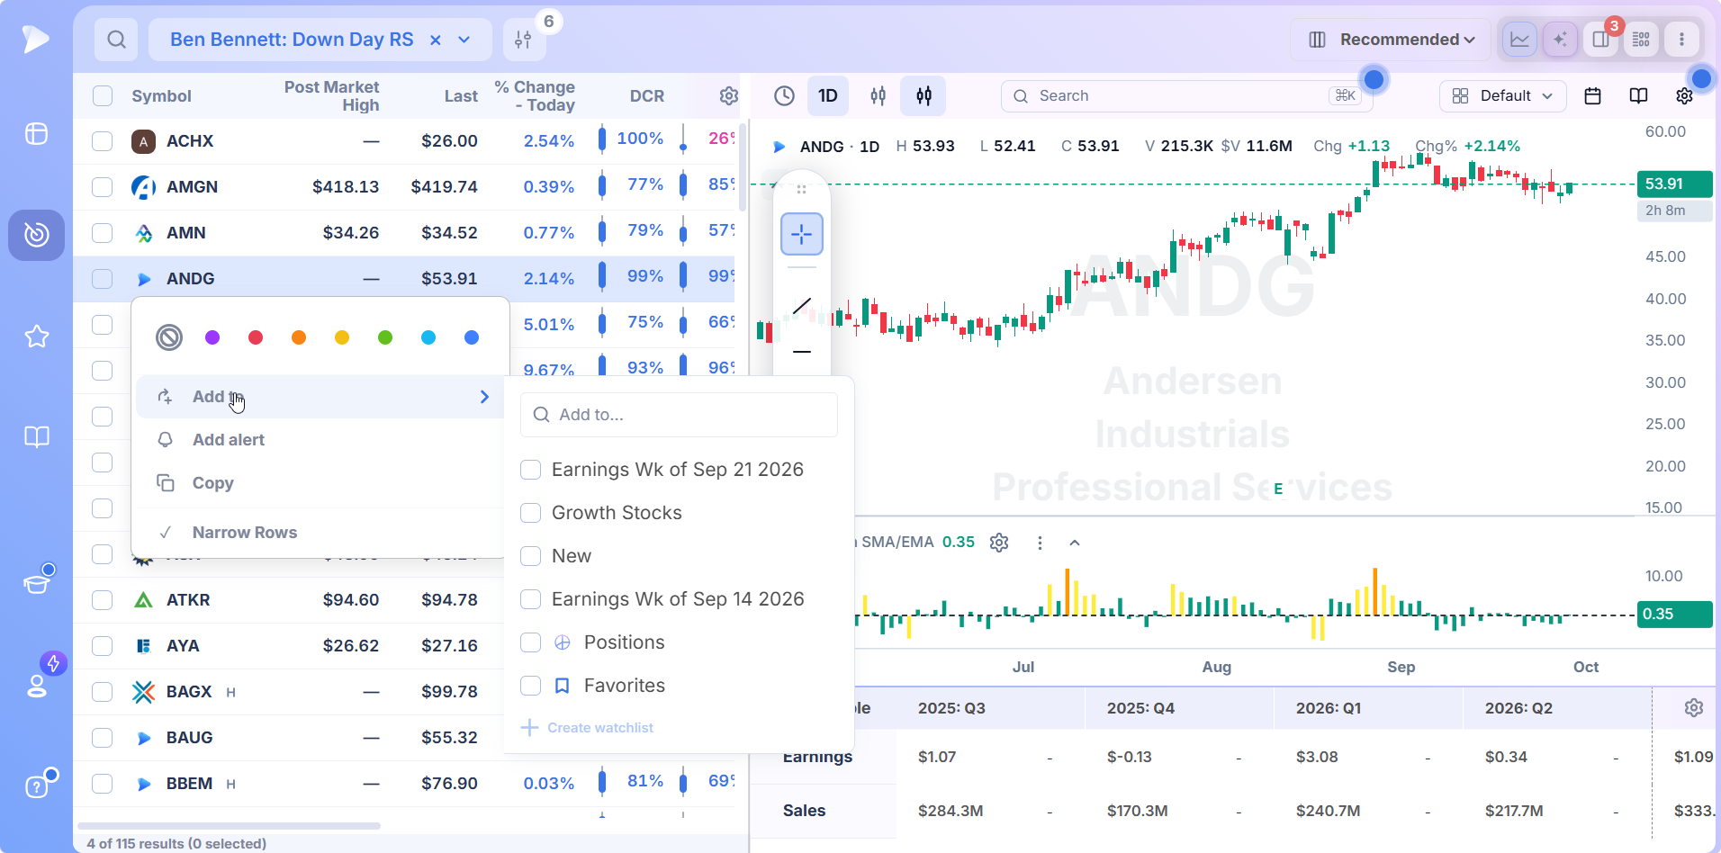Check the AMGN row checkbox
Image resolution: width=1721 pixels, height=853 pixels.
pyautogui.click(x=103, y=187)
